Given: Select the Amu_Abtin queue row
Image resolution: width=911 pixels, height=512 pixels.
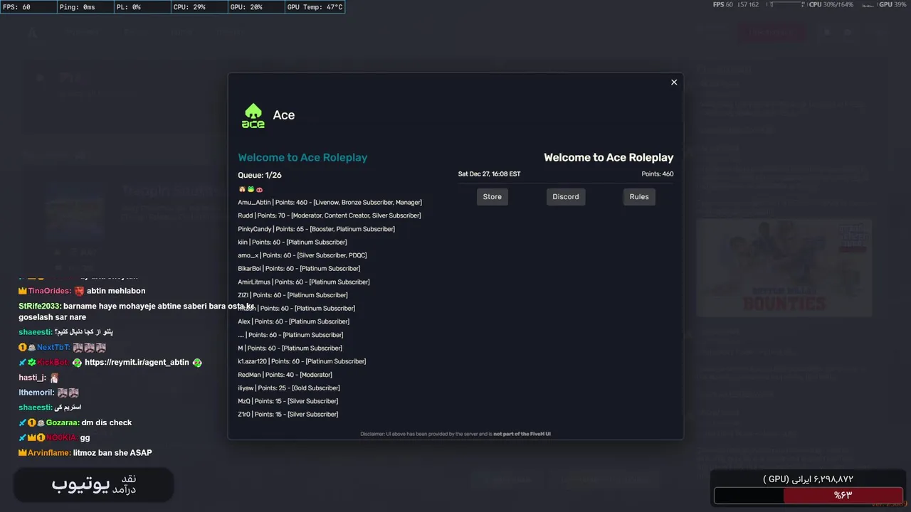Looking at the screenshot, I should [x=330, y=203].
